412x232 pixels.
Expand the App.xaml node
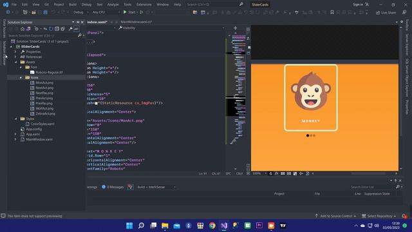pyautogui.click(x=15, y=134)
